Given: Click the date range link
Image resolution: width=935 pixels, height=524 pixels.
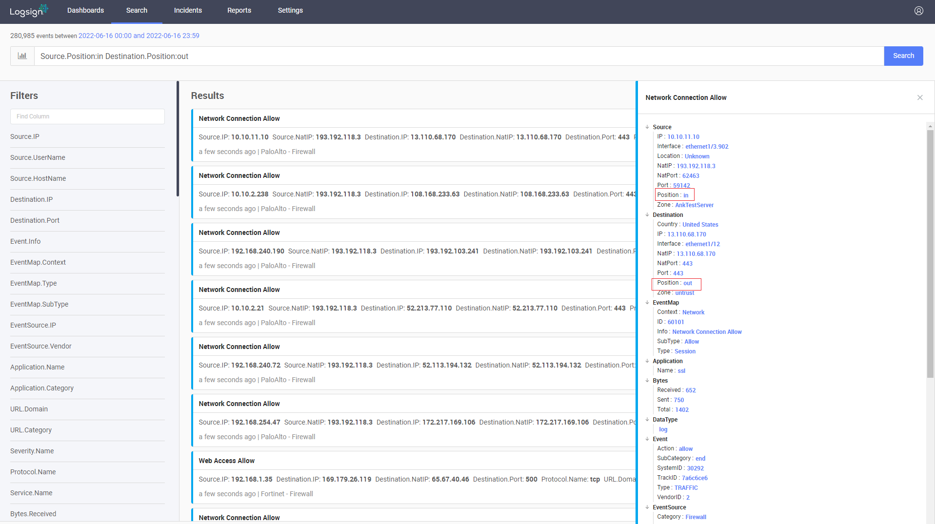Looking at the screenshot, I should [x=139, y=36].
